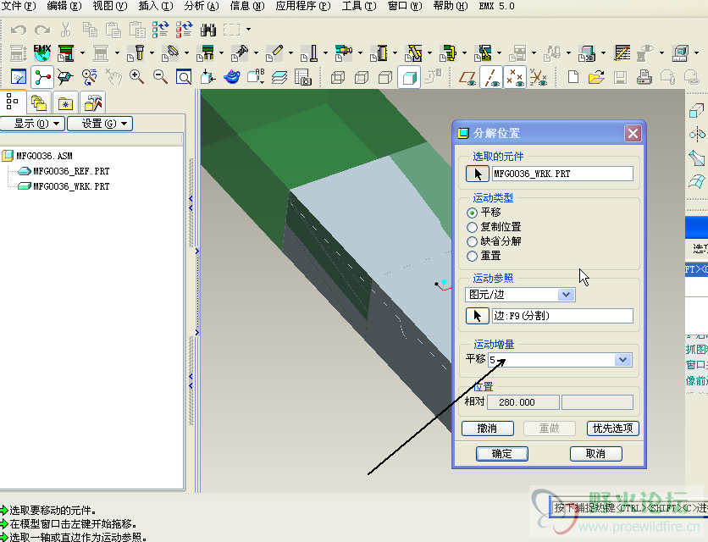The width and height of the screenshot is (708, 542).
Task: Select the 缺省分解 radio button
Action: tap(472, 241)
